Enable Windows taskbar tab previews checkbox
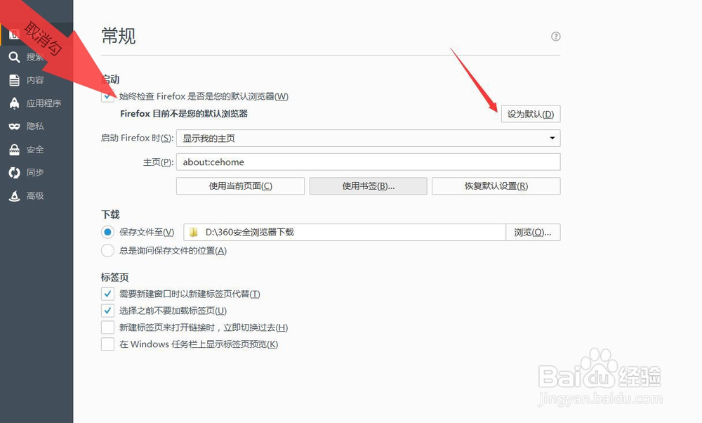This screenshot has height=423, width=702. pyautogui.click(x=107, y=344)
